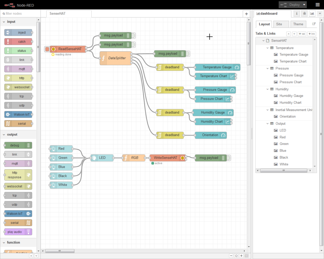324x259 pixels.
Task: Switch to the Theme tab
Action: coord(298,24)
